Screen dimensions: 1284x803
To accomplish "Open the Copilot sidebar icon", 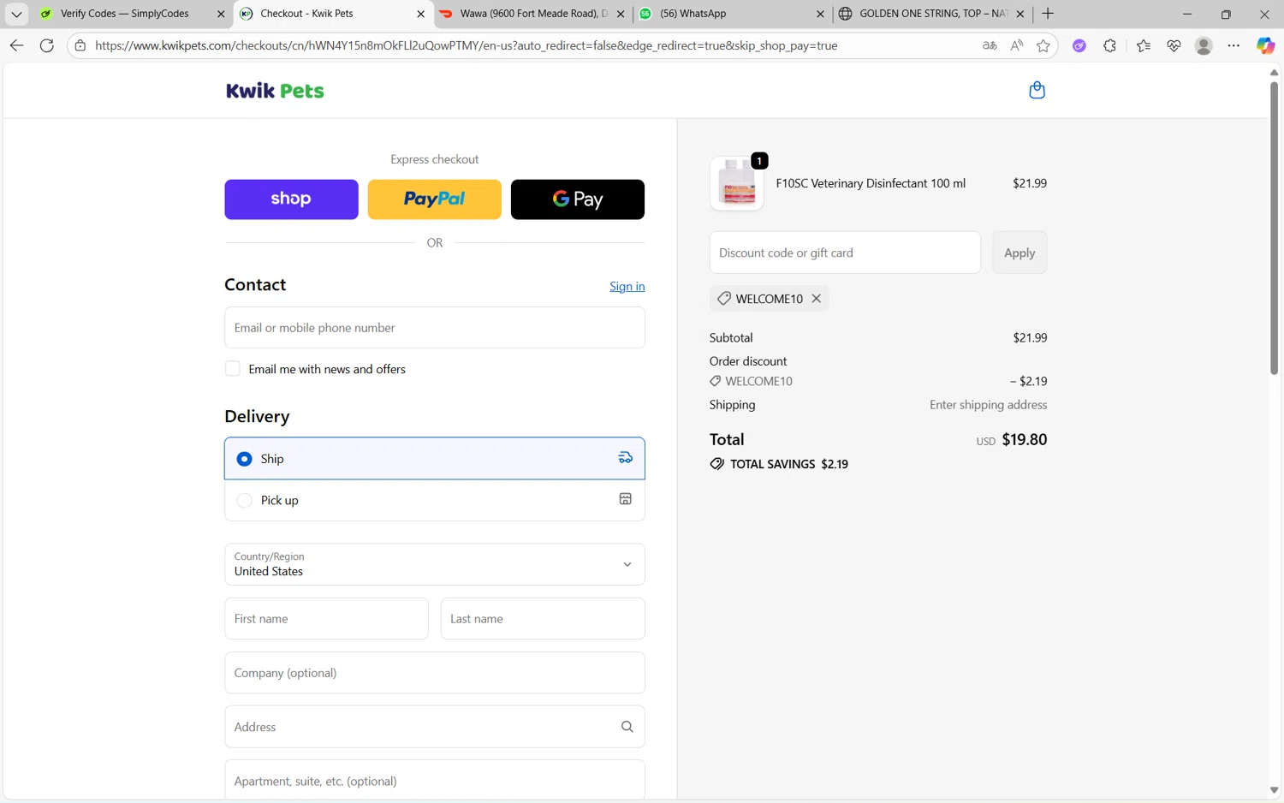I will 1265,45.
